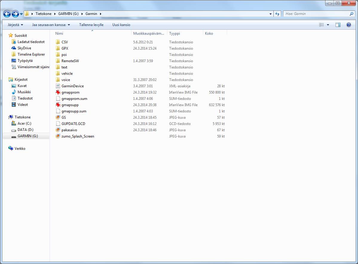Select the GUPDATE.GCD file icon
Image resolution: width=358 pixels, height=264 pixels.
point(58,123)
